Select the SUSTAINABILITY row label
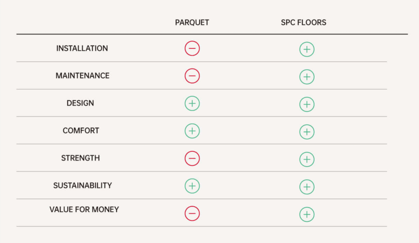Viewport: 419px width, 243px height. [x=82, y=185]
